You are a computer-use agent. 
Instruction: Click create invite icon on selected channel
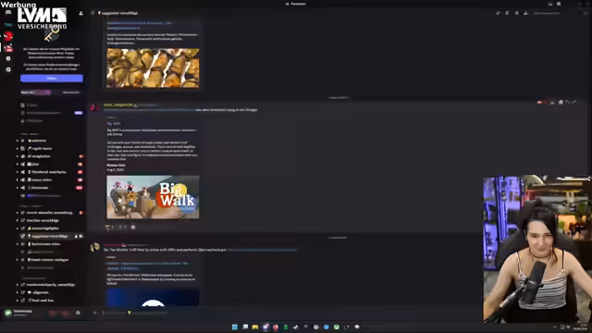(76, 237)
